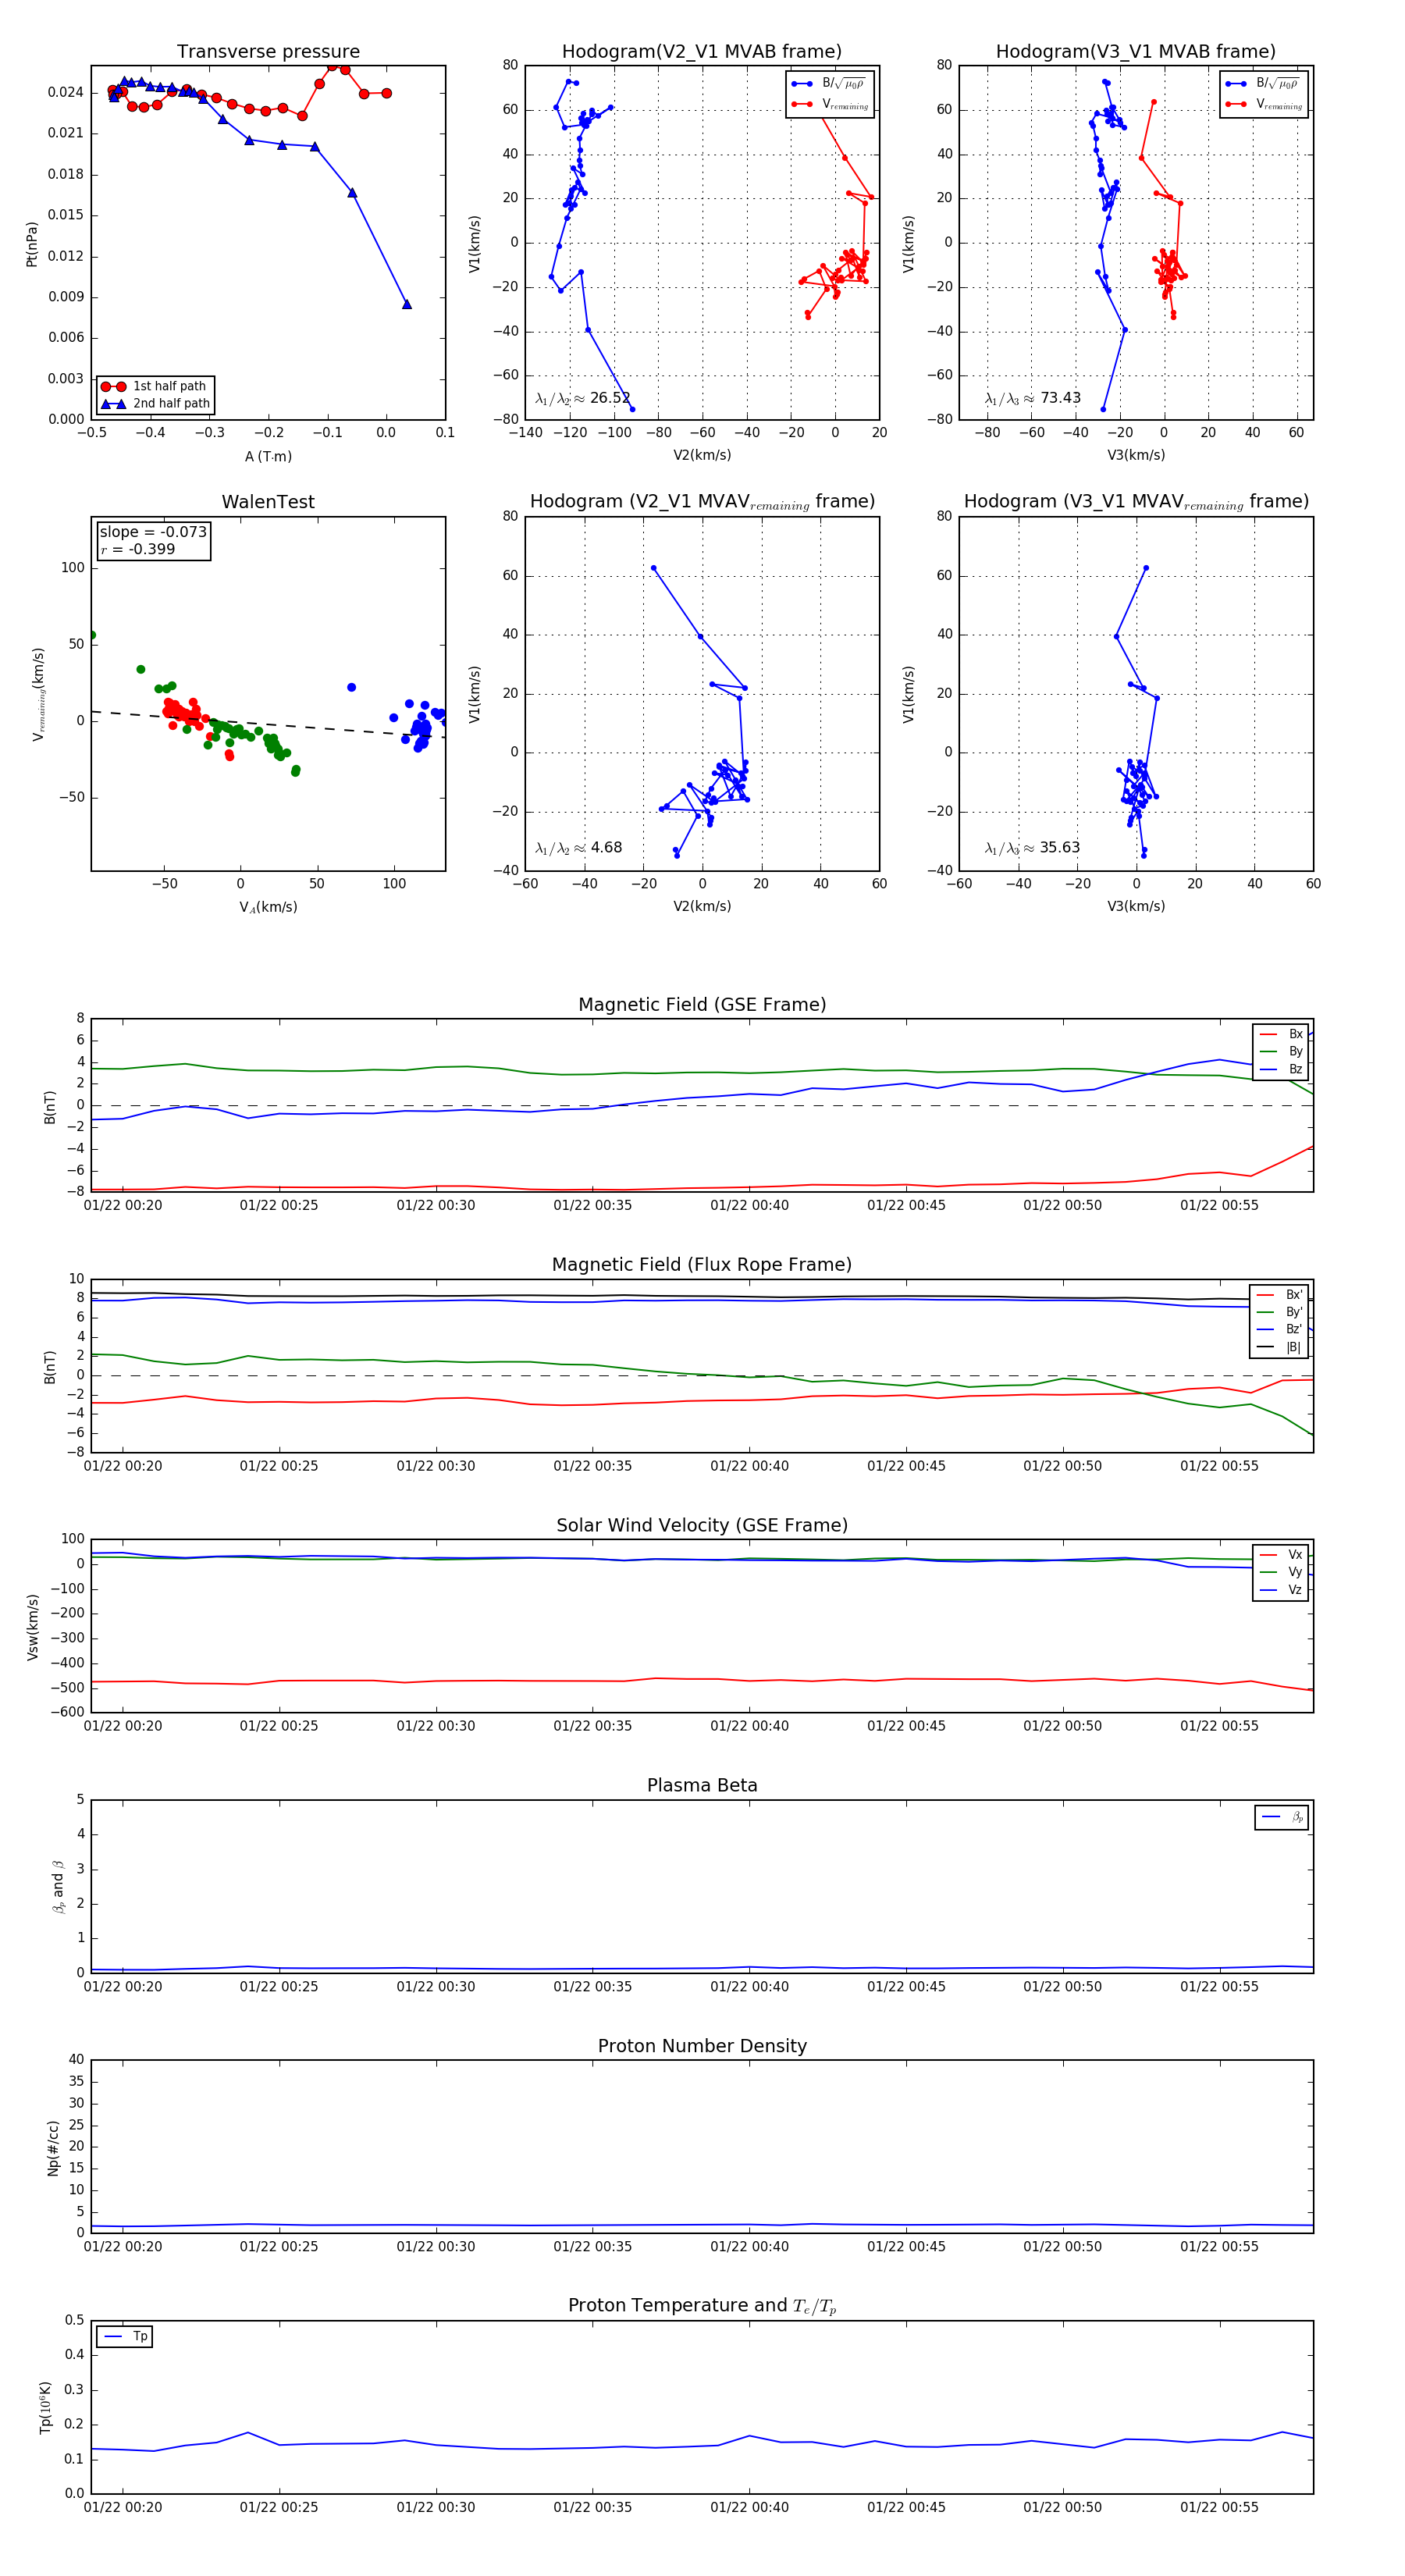Click the Bx' legend entry in Flux Rope plot

click(1279, 1294)
